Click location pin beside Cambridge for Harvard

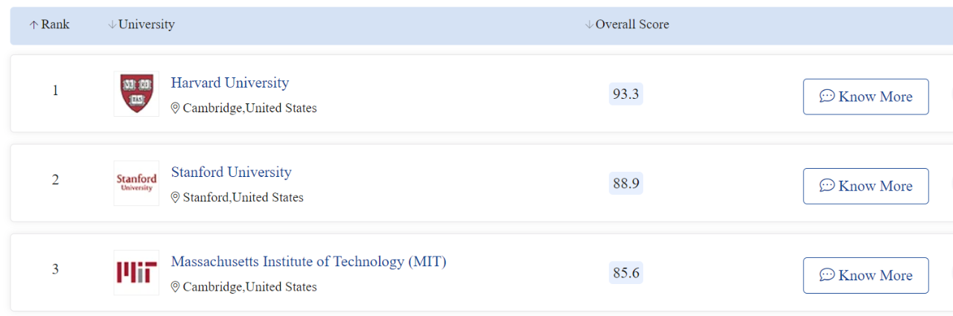click(176, 109)
